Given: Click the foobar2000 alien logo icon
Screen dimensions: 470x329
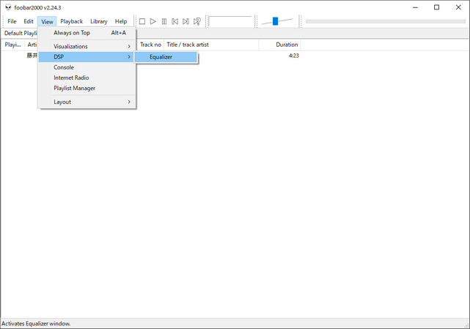Looking at the screenshot, I should (8, 7).
